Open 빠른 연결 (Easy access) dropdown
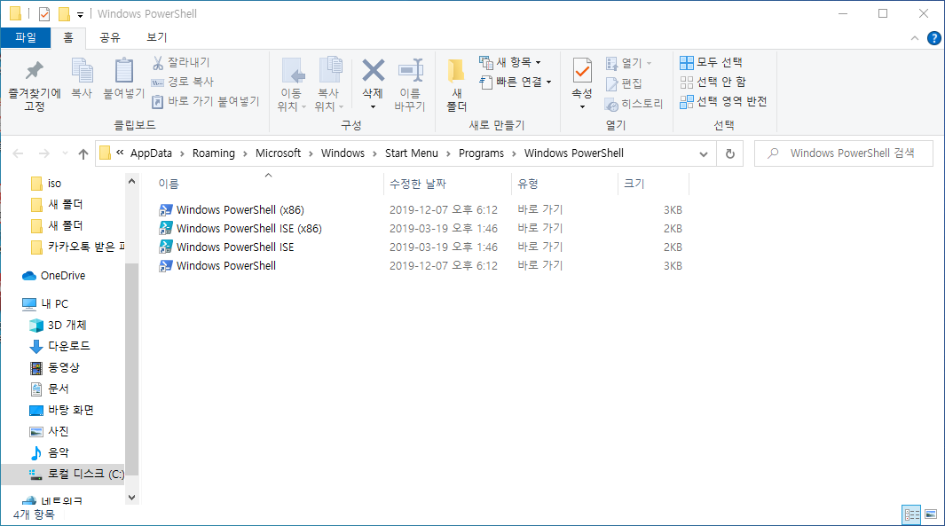 click(x=516, y=82)
